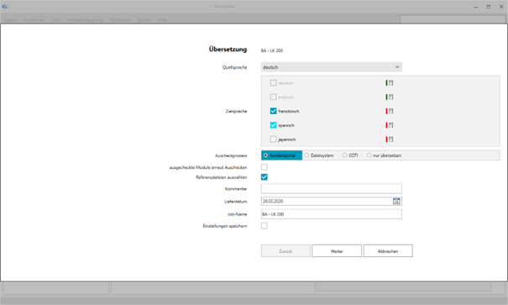This screenshot has height=305, width=508.
Task: Tick the englisch target language checkbox
Action: [273, 97]
